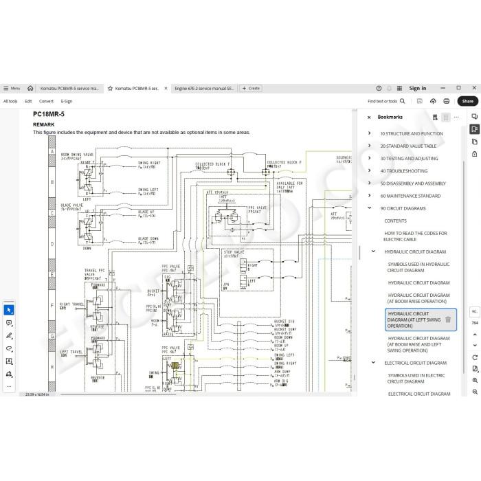The width and height of the screenshot is (481, 481).
Task: Click the lock security icon in right rail
Action: [x=475, y=154]
